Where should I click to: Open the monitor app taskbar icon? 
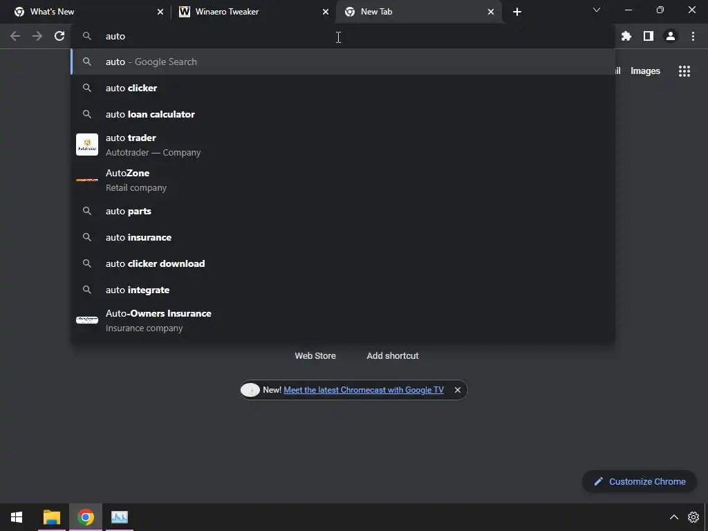[120, 517]
